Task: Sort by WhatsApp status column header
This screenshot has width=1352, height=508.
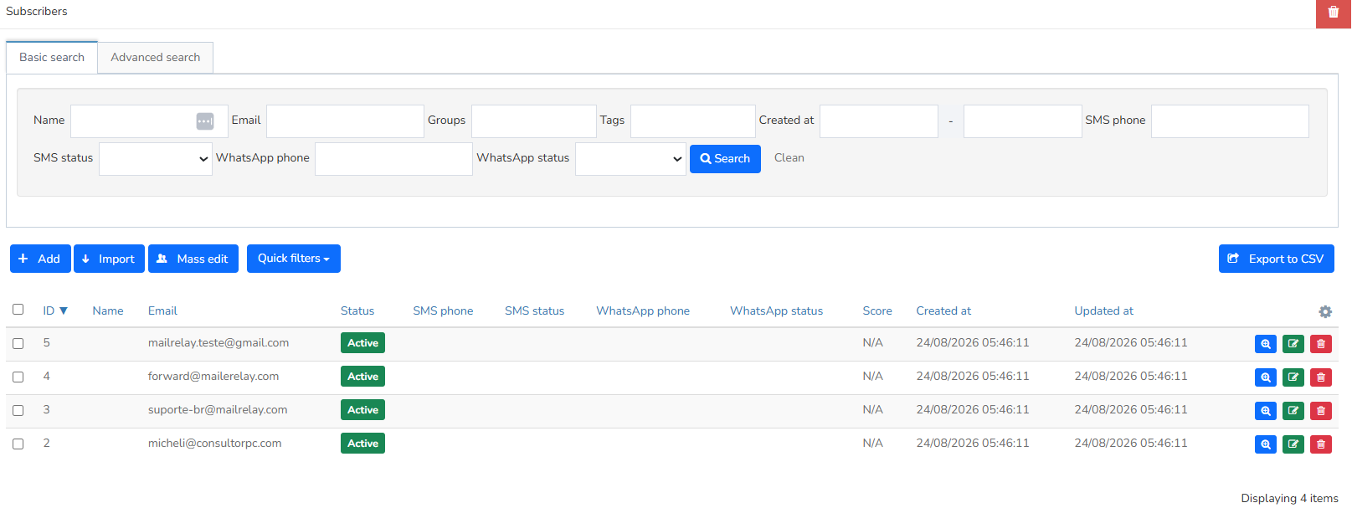Action: (776, 311)
